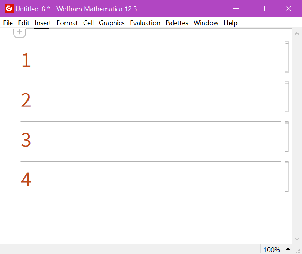
Task: Select the cell bracket for cell 2
Action: coord(287,97)
